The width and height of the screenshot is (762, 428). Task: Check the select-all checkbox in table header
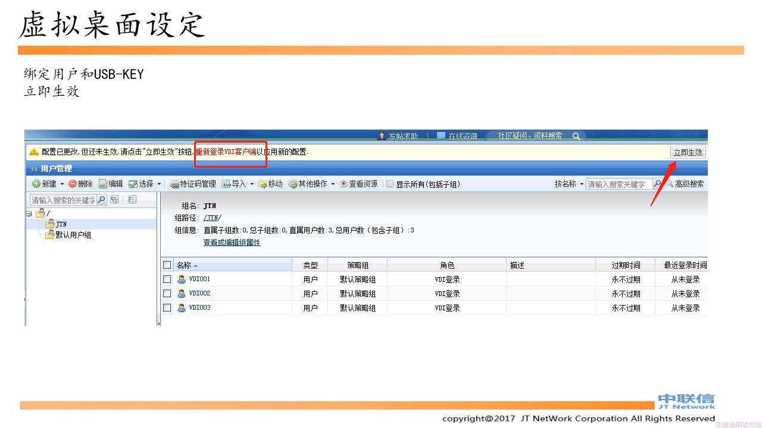pos(167,265)
